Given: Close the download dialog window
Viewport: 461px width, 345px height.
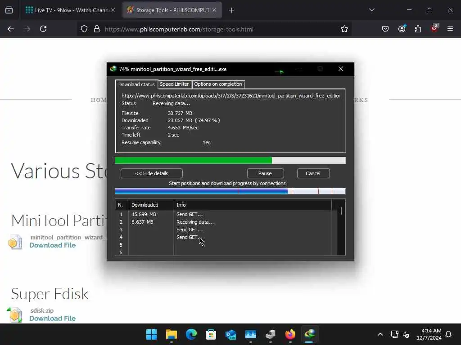Looking at the screenshot, I should [x=341, y=69].
